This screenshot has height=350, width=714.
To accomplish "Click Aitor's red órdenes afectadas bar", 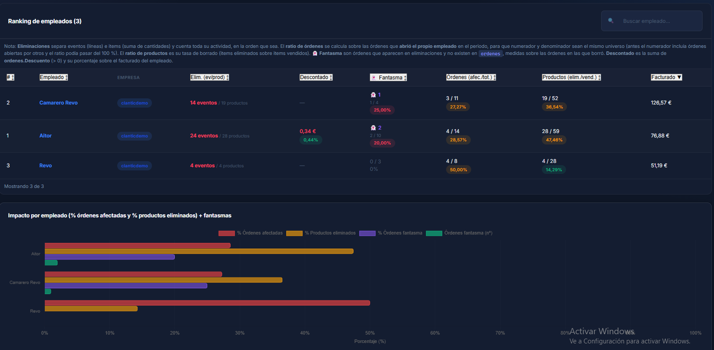I will click(137, 245).
